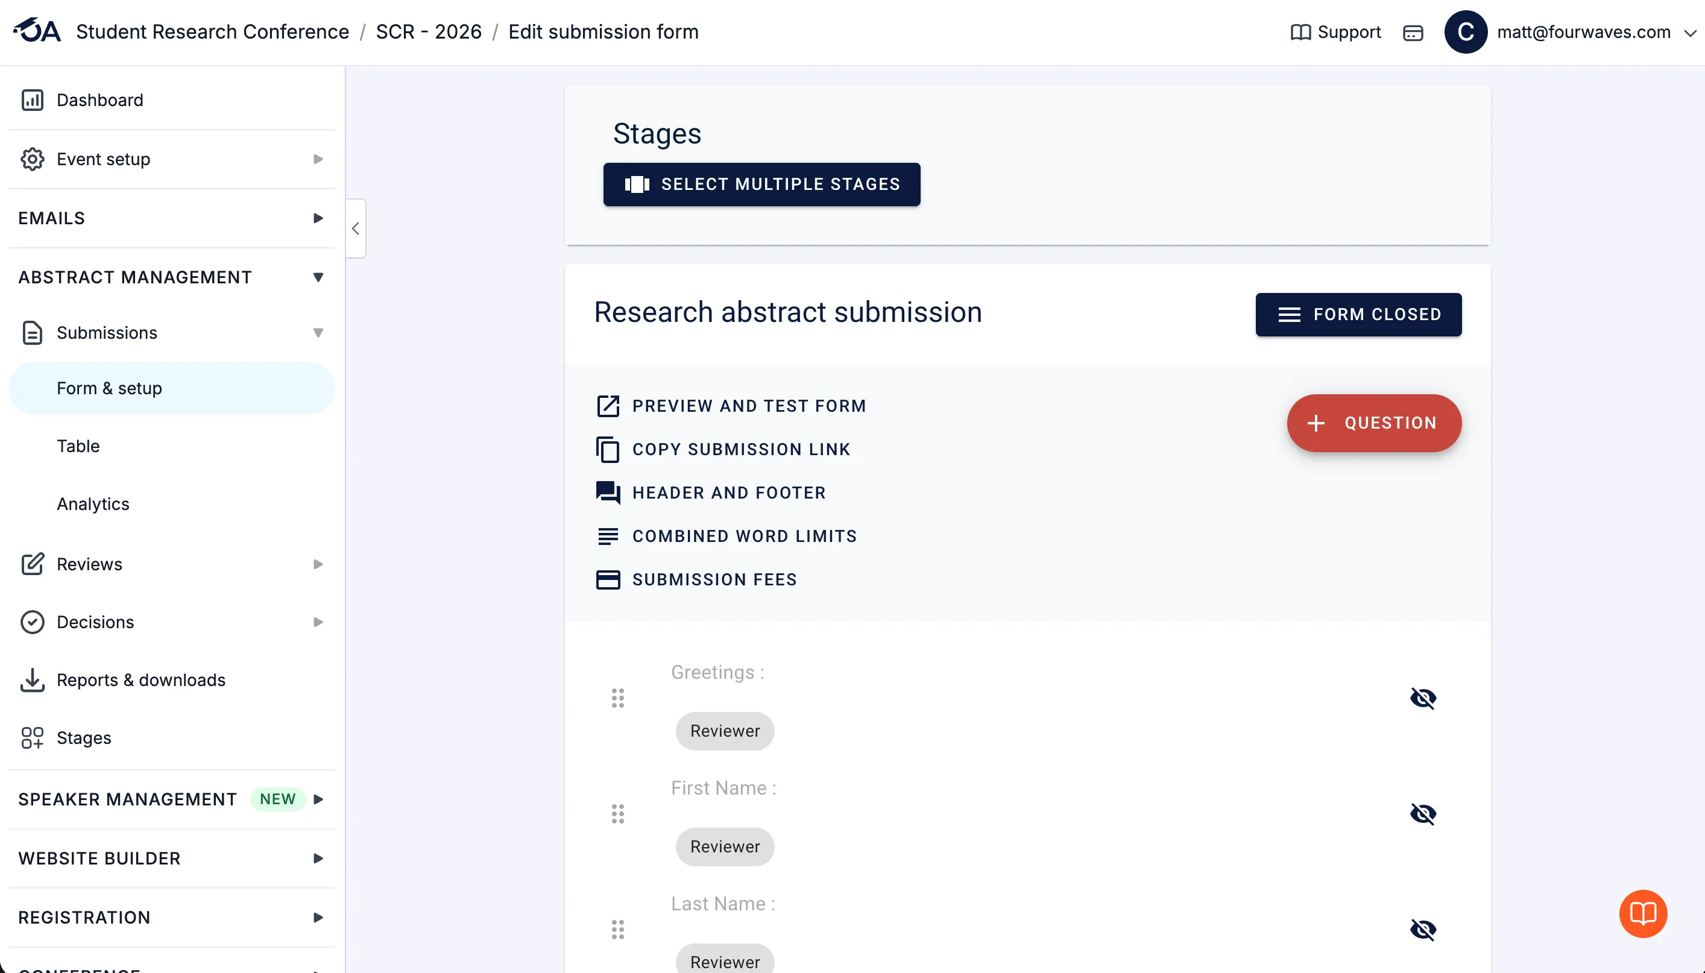The width and height of the screenshot is (1705, 973).
Task: Click the carousel icon on Select Multiple Stages
Action: point(637,184)
